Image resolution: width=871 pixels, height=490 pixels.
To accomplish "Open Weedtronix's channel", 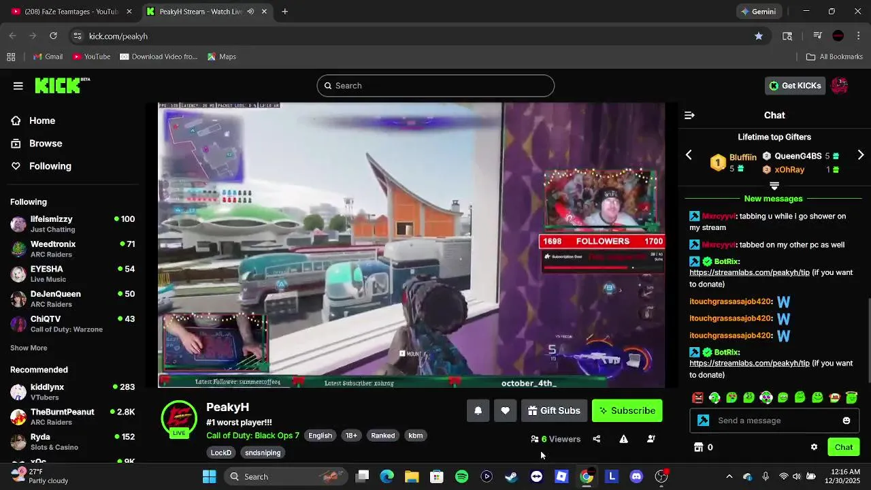I will coord(73,249).
